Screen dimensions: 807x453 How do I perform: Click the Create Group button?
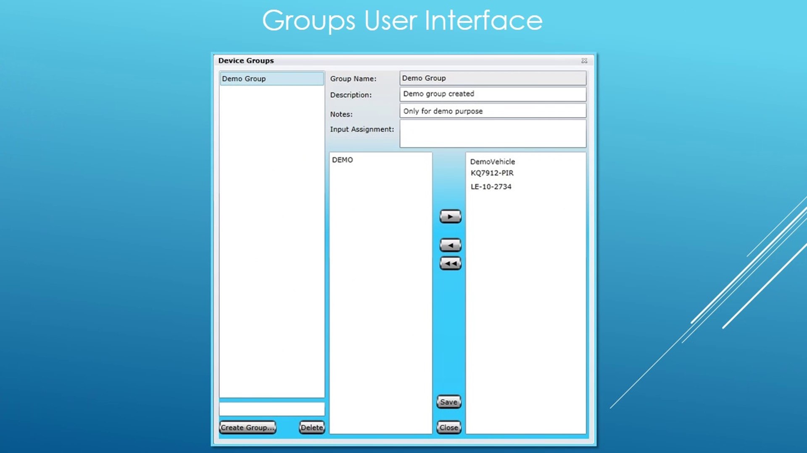(x=248, y=427)
